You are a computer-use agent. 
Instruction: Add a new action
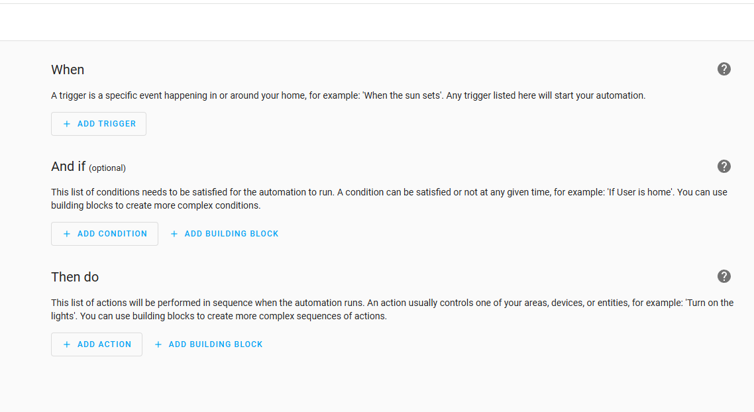[x=97, y=344]
